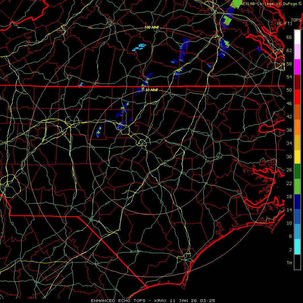Click the 6 legend value

click(291, 236)
